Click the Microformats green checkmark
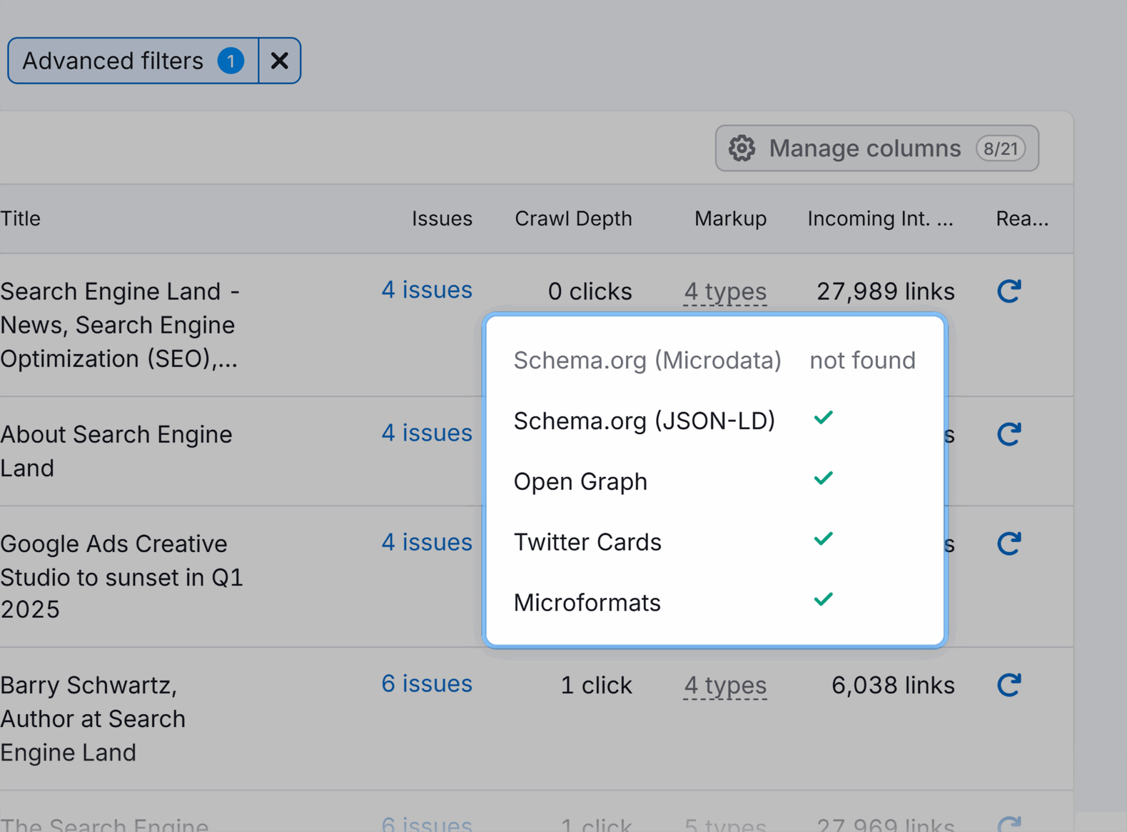 [823, 600]
